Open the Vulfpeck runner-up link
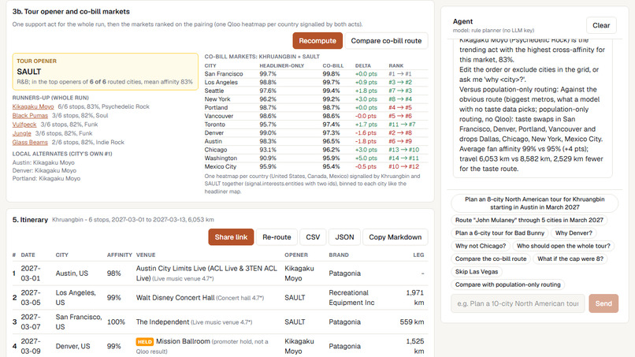Viewport: 635px width, 357px height. (24, 125)
